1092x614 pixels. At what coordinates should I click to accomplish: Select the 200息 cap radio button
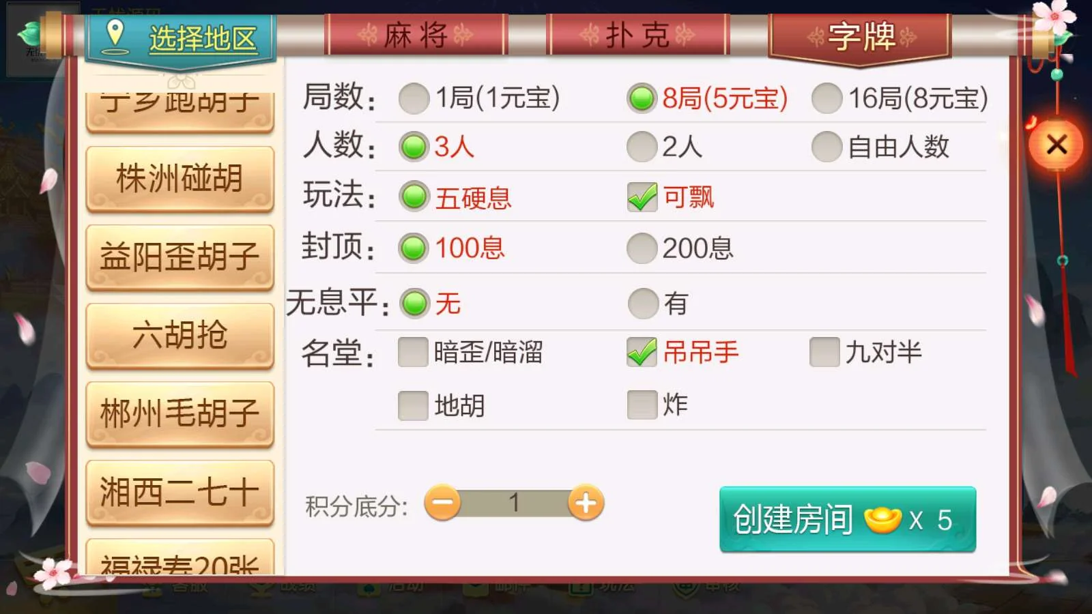[680, 248]
